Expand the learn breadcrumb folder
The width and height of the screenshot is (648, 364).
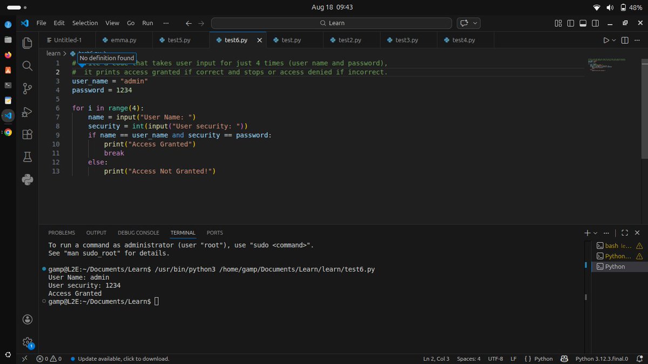[53, 53]
